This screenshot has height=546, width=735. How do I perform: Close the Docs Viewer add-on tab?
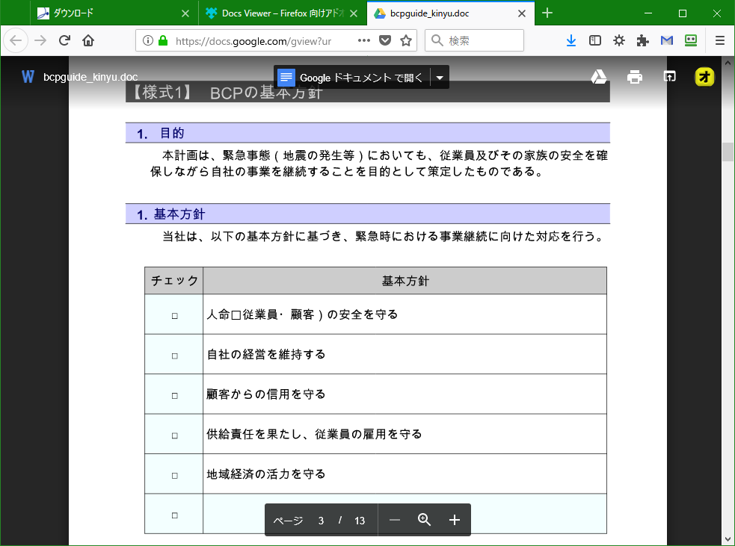pos(354,13)
